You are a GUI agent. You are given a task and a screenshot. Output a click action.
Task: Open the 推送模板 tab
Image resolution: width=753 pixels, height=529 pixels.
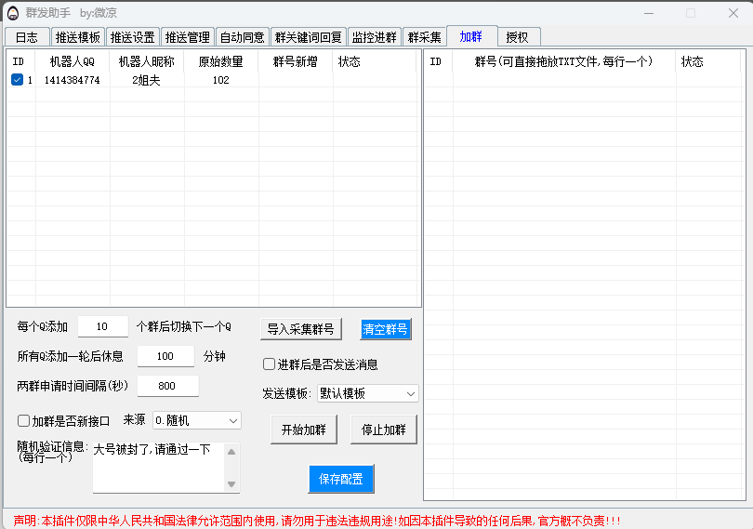pos(77,37)
